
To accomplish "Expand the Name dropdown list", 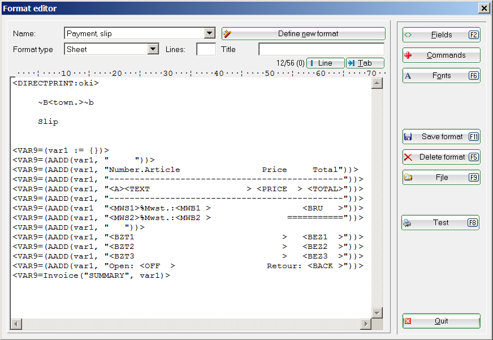I will point(209,34).
